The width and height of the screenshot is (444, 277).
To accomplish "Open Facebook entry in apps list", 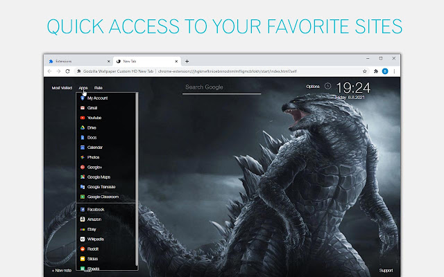I will click(96, 209).
